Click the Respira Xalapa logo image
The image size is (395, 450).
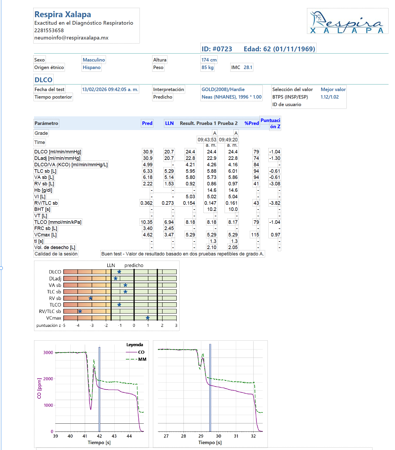click(348, 21)
